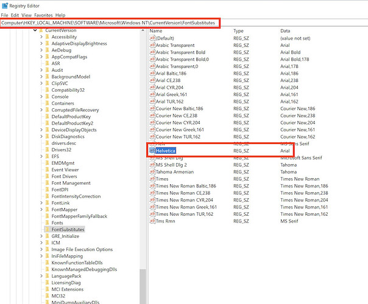
Task: Select the ASR folder icon
Action: click(x=47, y=63)
